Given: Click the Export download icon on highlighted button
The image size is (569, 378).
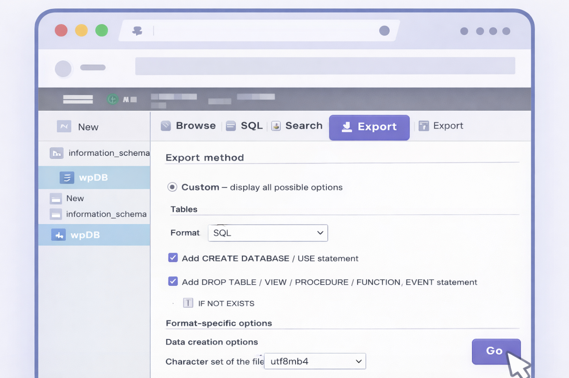Looking at the screenshot, I should pyautogui.click(x=347, y=127).
